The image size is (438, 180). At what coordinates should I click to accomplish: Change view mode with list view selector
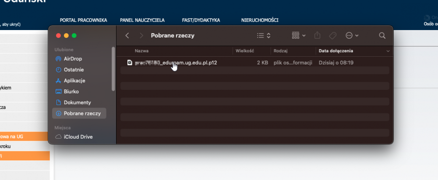click(263, 35)
